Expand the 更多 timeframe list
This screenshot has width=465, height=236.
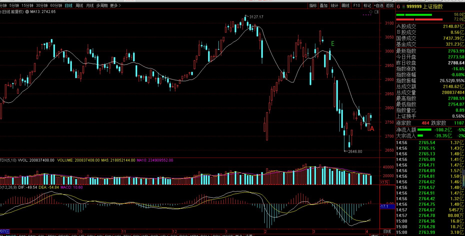point(115,5)
